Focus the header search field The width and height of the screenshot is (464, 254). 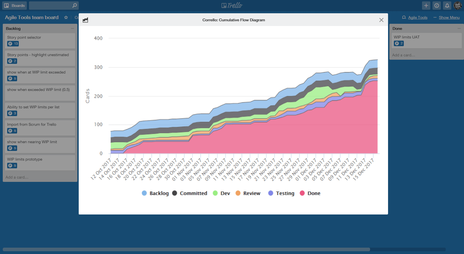tap(54, 6)
